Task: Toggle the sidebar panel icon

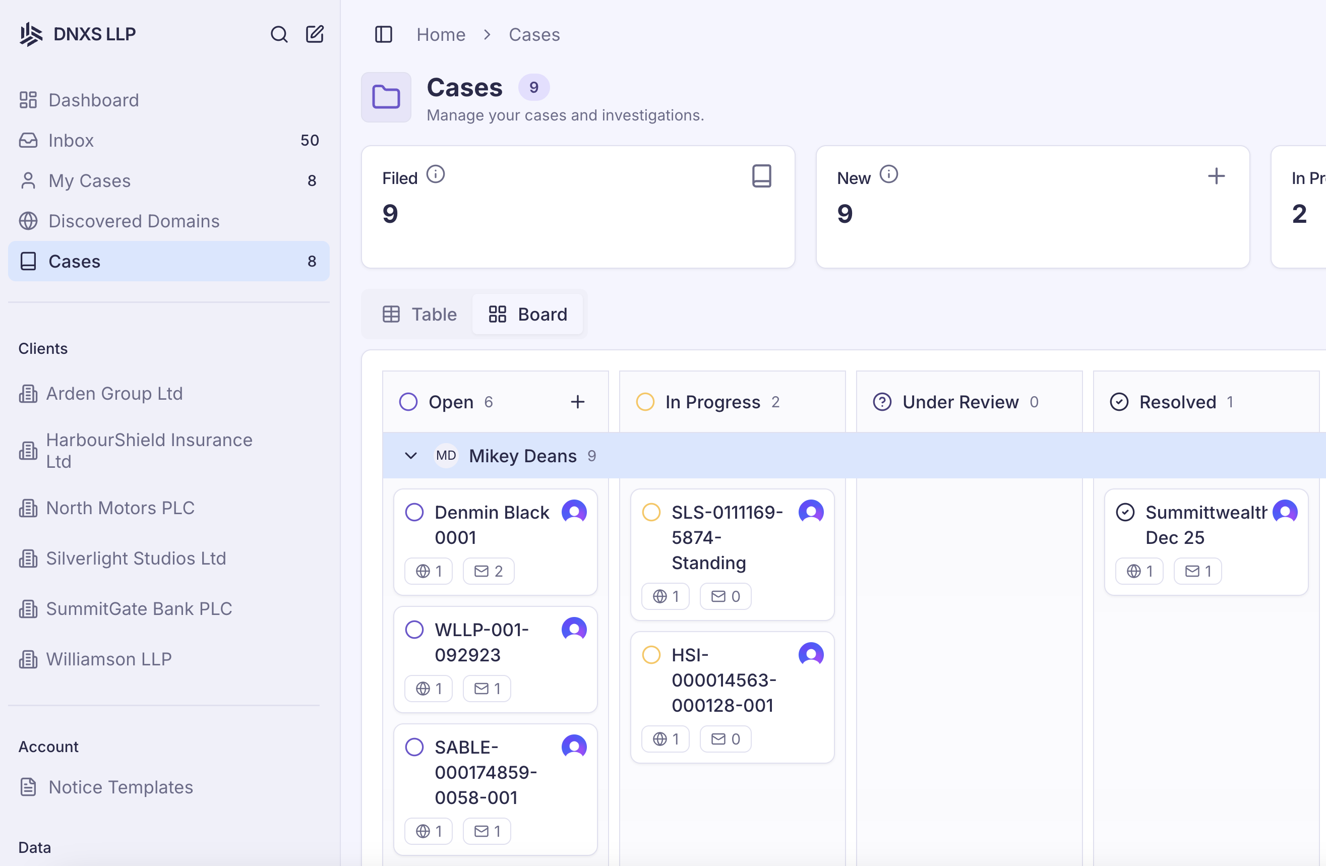Action: pyautogui.click(x=383, y=34)
